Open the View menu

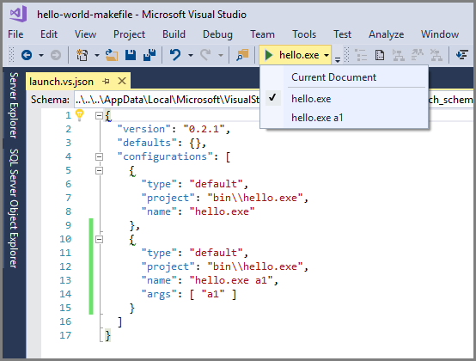[85, 34]
